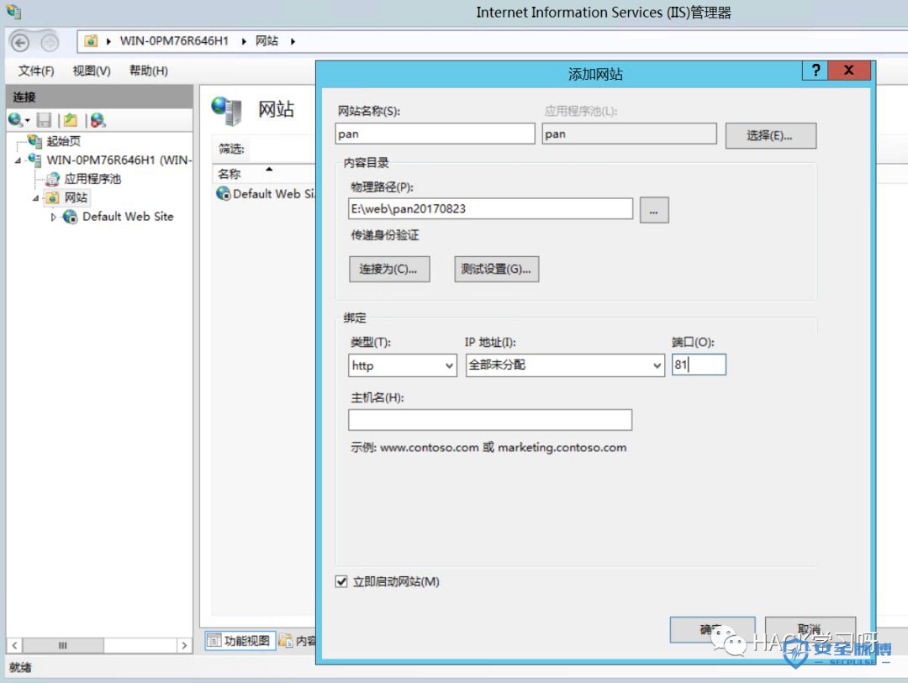The image size is (908, 683).
Task: Switch to the 功能视图 tab
Action: click(240, 640)
